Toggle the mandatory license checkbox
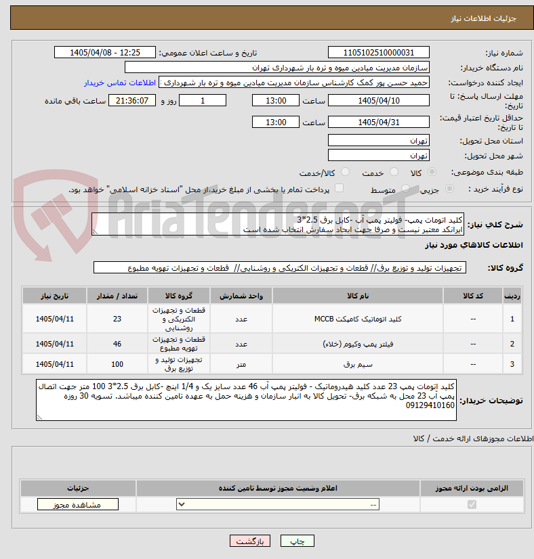Viewport: 534px width, 559px height. pos(472,504)
